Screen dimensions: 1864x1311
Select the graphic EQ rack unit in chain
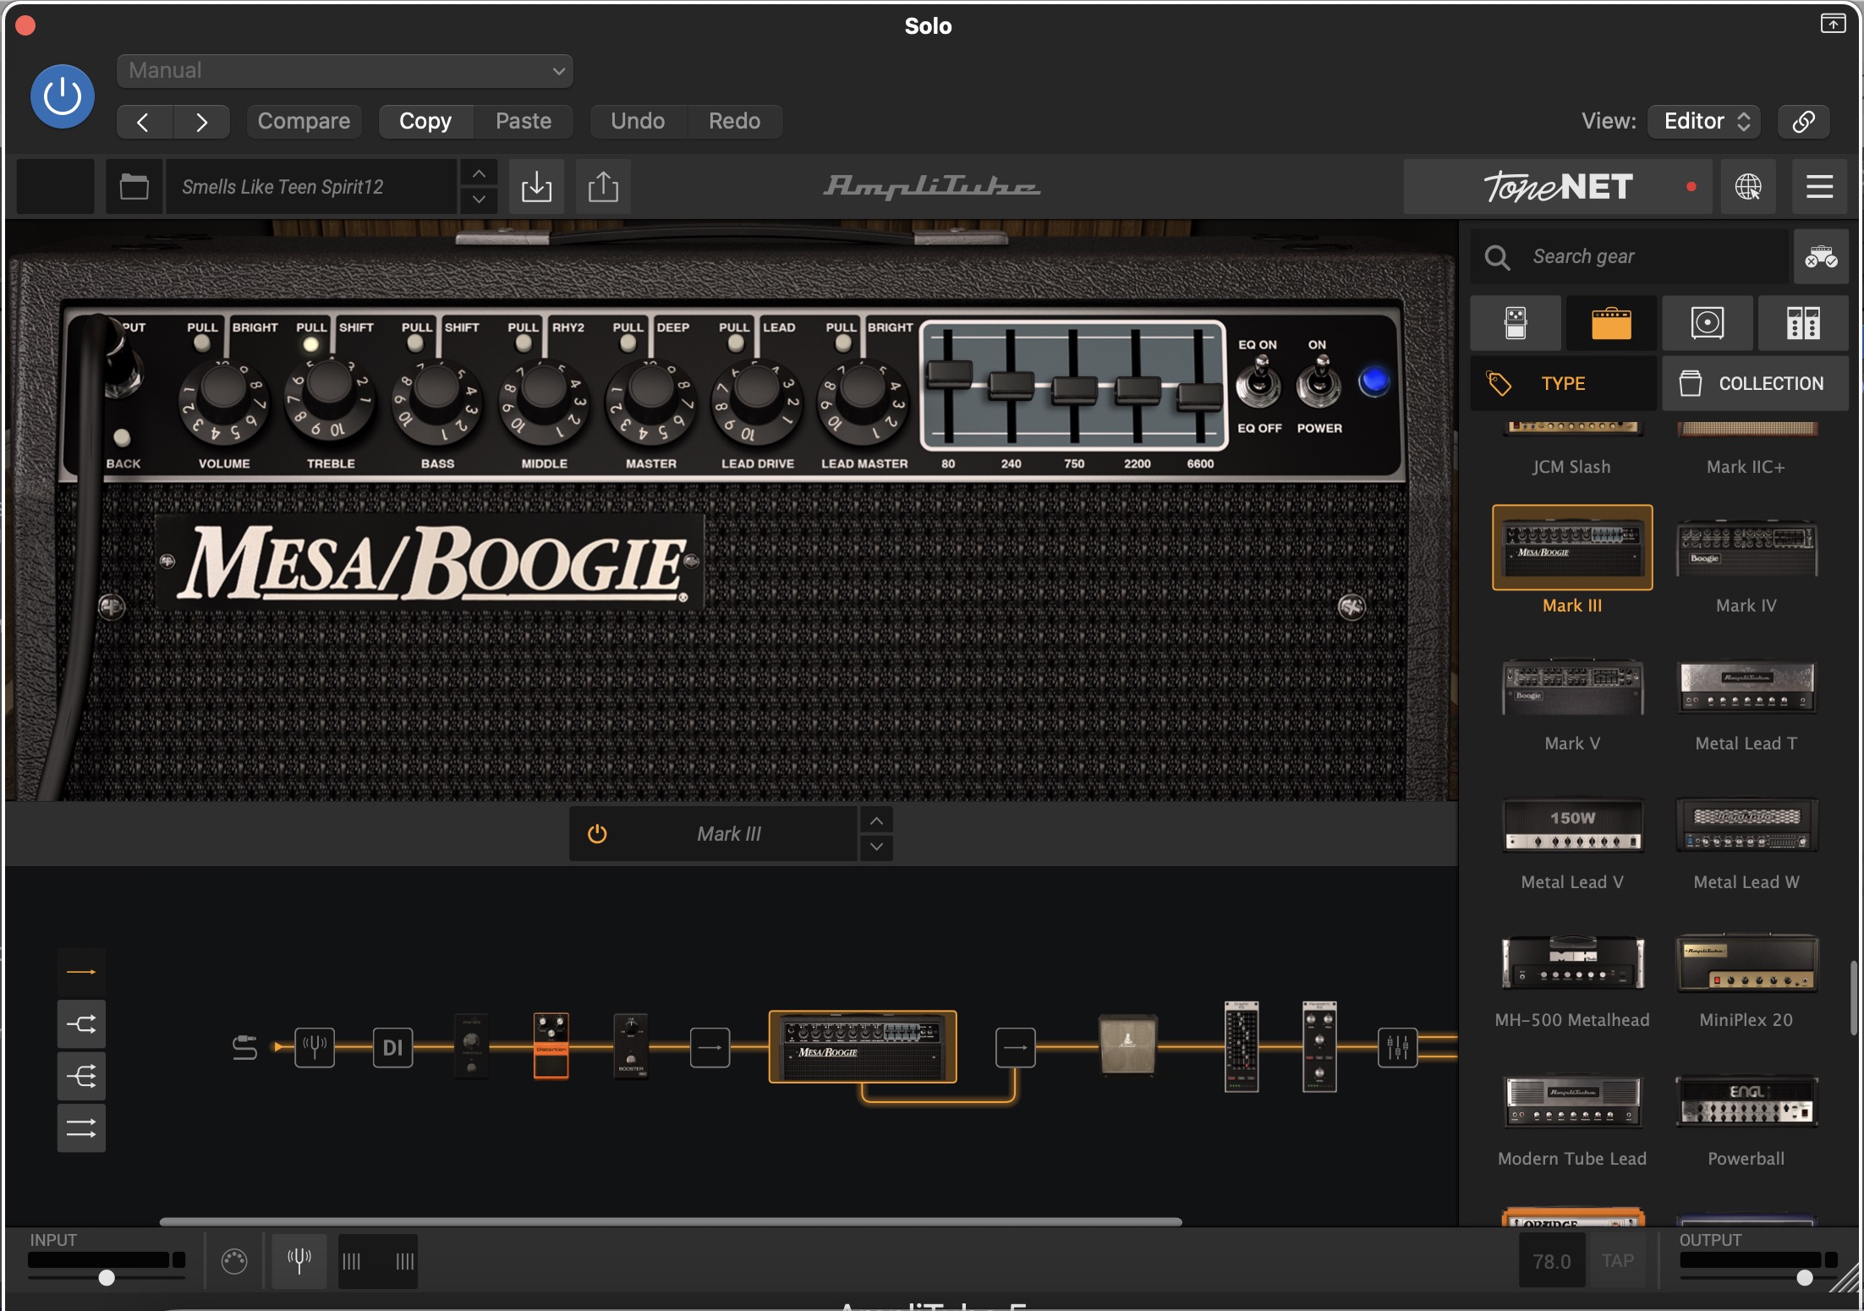click(x=1242, y=1046)
